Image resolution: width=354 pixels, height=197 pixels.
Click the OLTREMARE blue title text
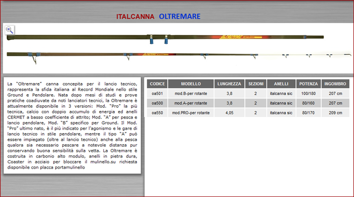[x=180, y=17]
